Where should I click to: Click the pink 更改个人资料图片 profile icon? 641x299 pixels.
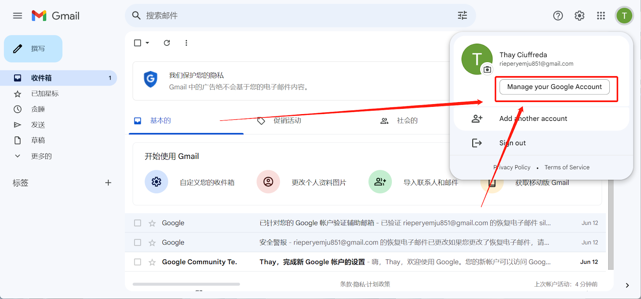(x=268, y=182)
